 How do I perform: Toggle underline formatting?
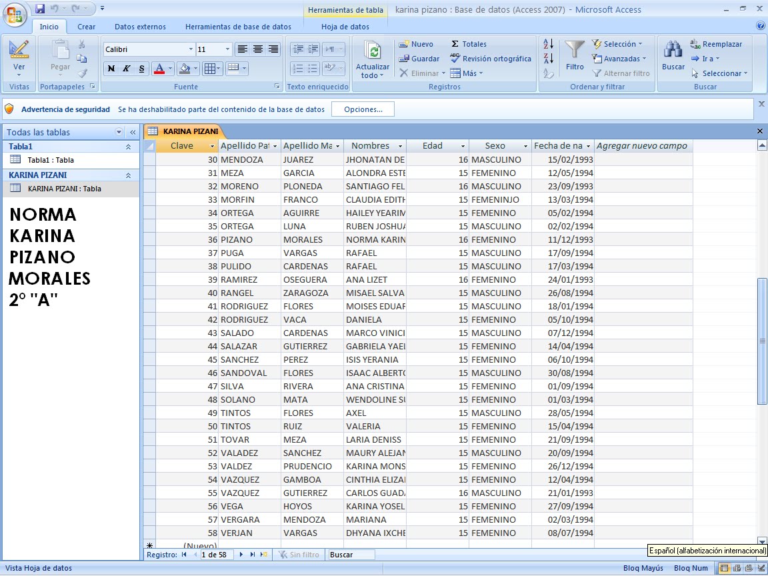(141, 69)
